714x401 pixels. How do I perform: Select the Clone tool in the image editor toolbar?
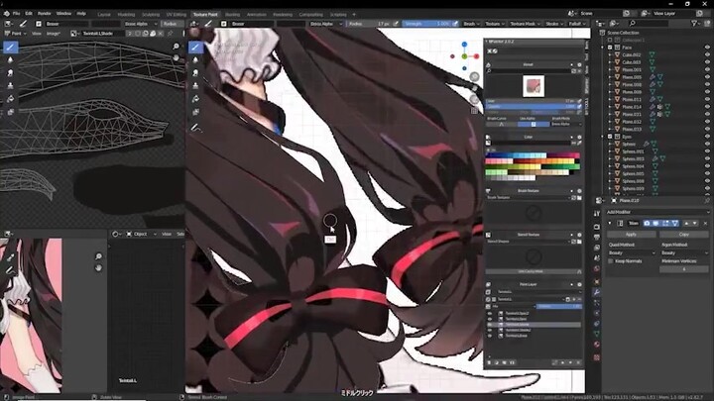click(x=10, y=86)
